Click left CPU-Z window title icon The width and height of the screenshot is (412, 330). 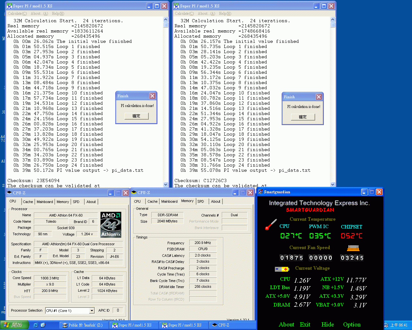pos(10,193)
